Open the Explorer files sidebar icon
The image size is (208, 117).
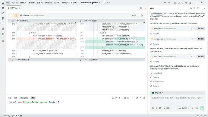pyautogui.click(x=3, y=8)
